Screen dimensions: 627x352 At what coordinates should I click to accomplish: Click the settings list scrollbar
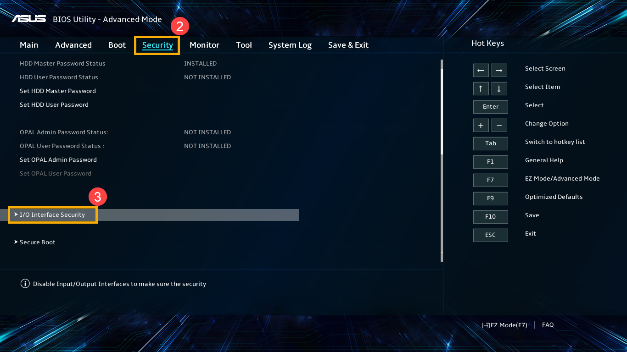tap(442, 160)
